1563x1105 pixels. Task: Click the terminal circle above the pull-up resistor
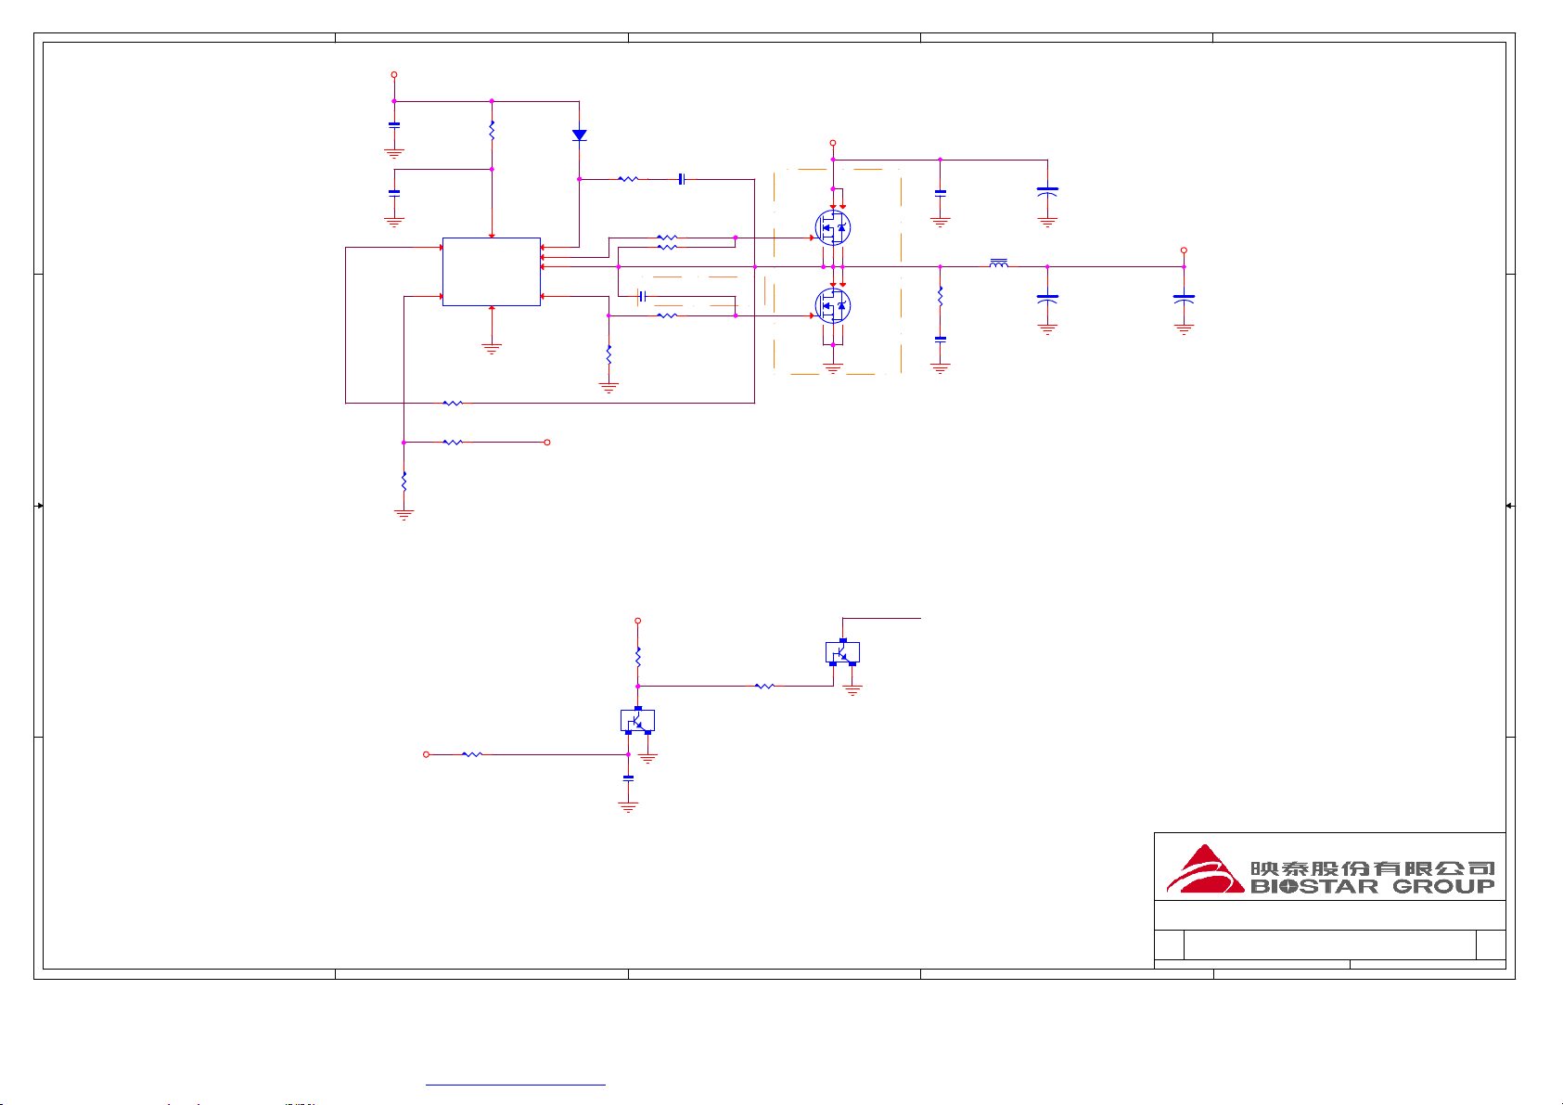(637, 621)
